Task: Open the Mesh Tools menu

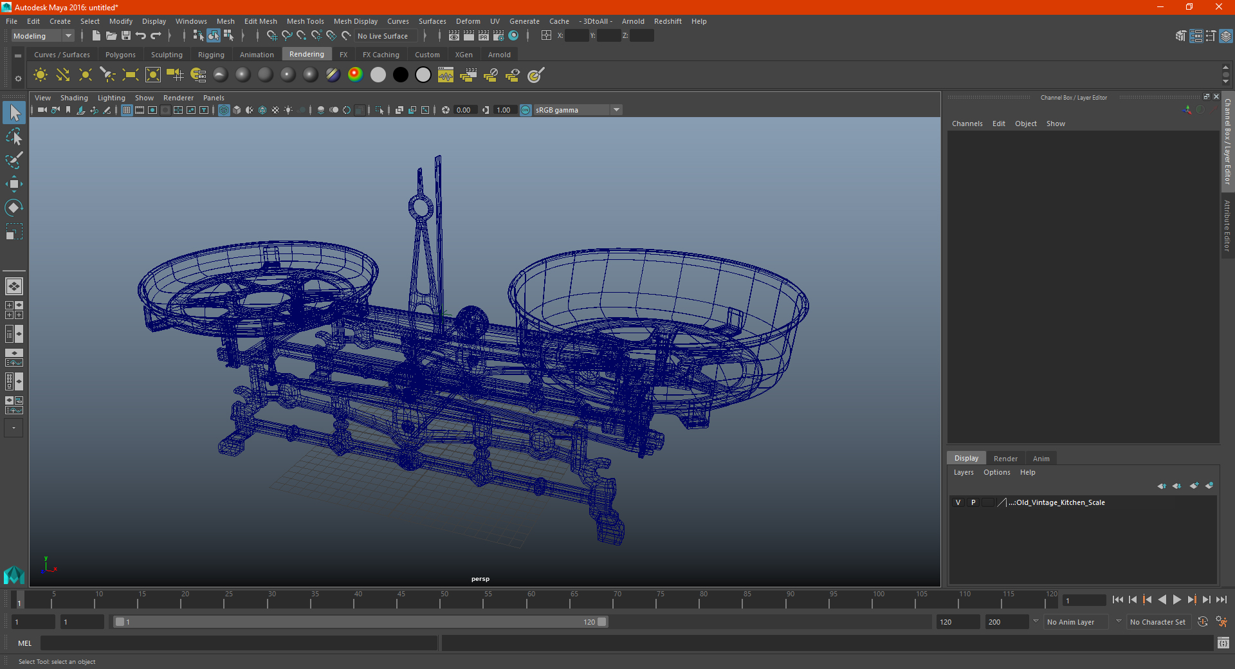Action: [305, 21]
